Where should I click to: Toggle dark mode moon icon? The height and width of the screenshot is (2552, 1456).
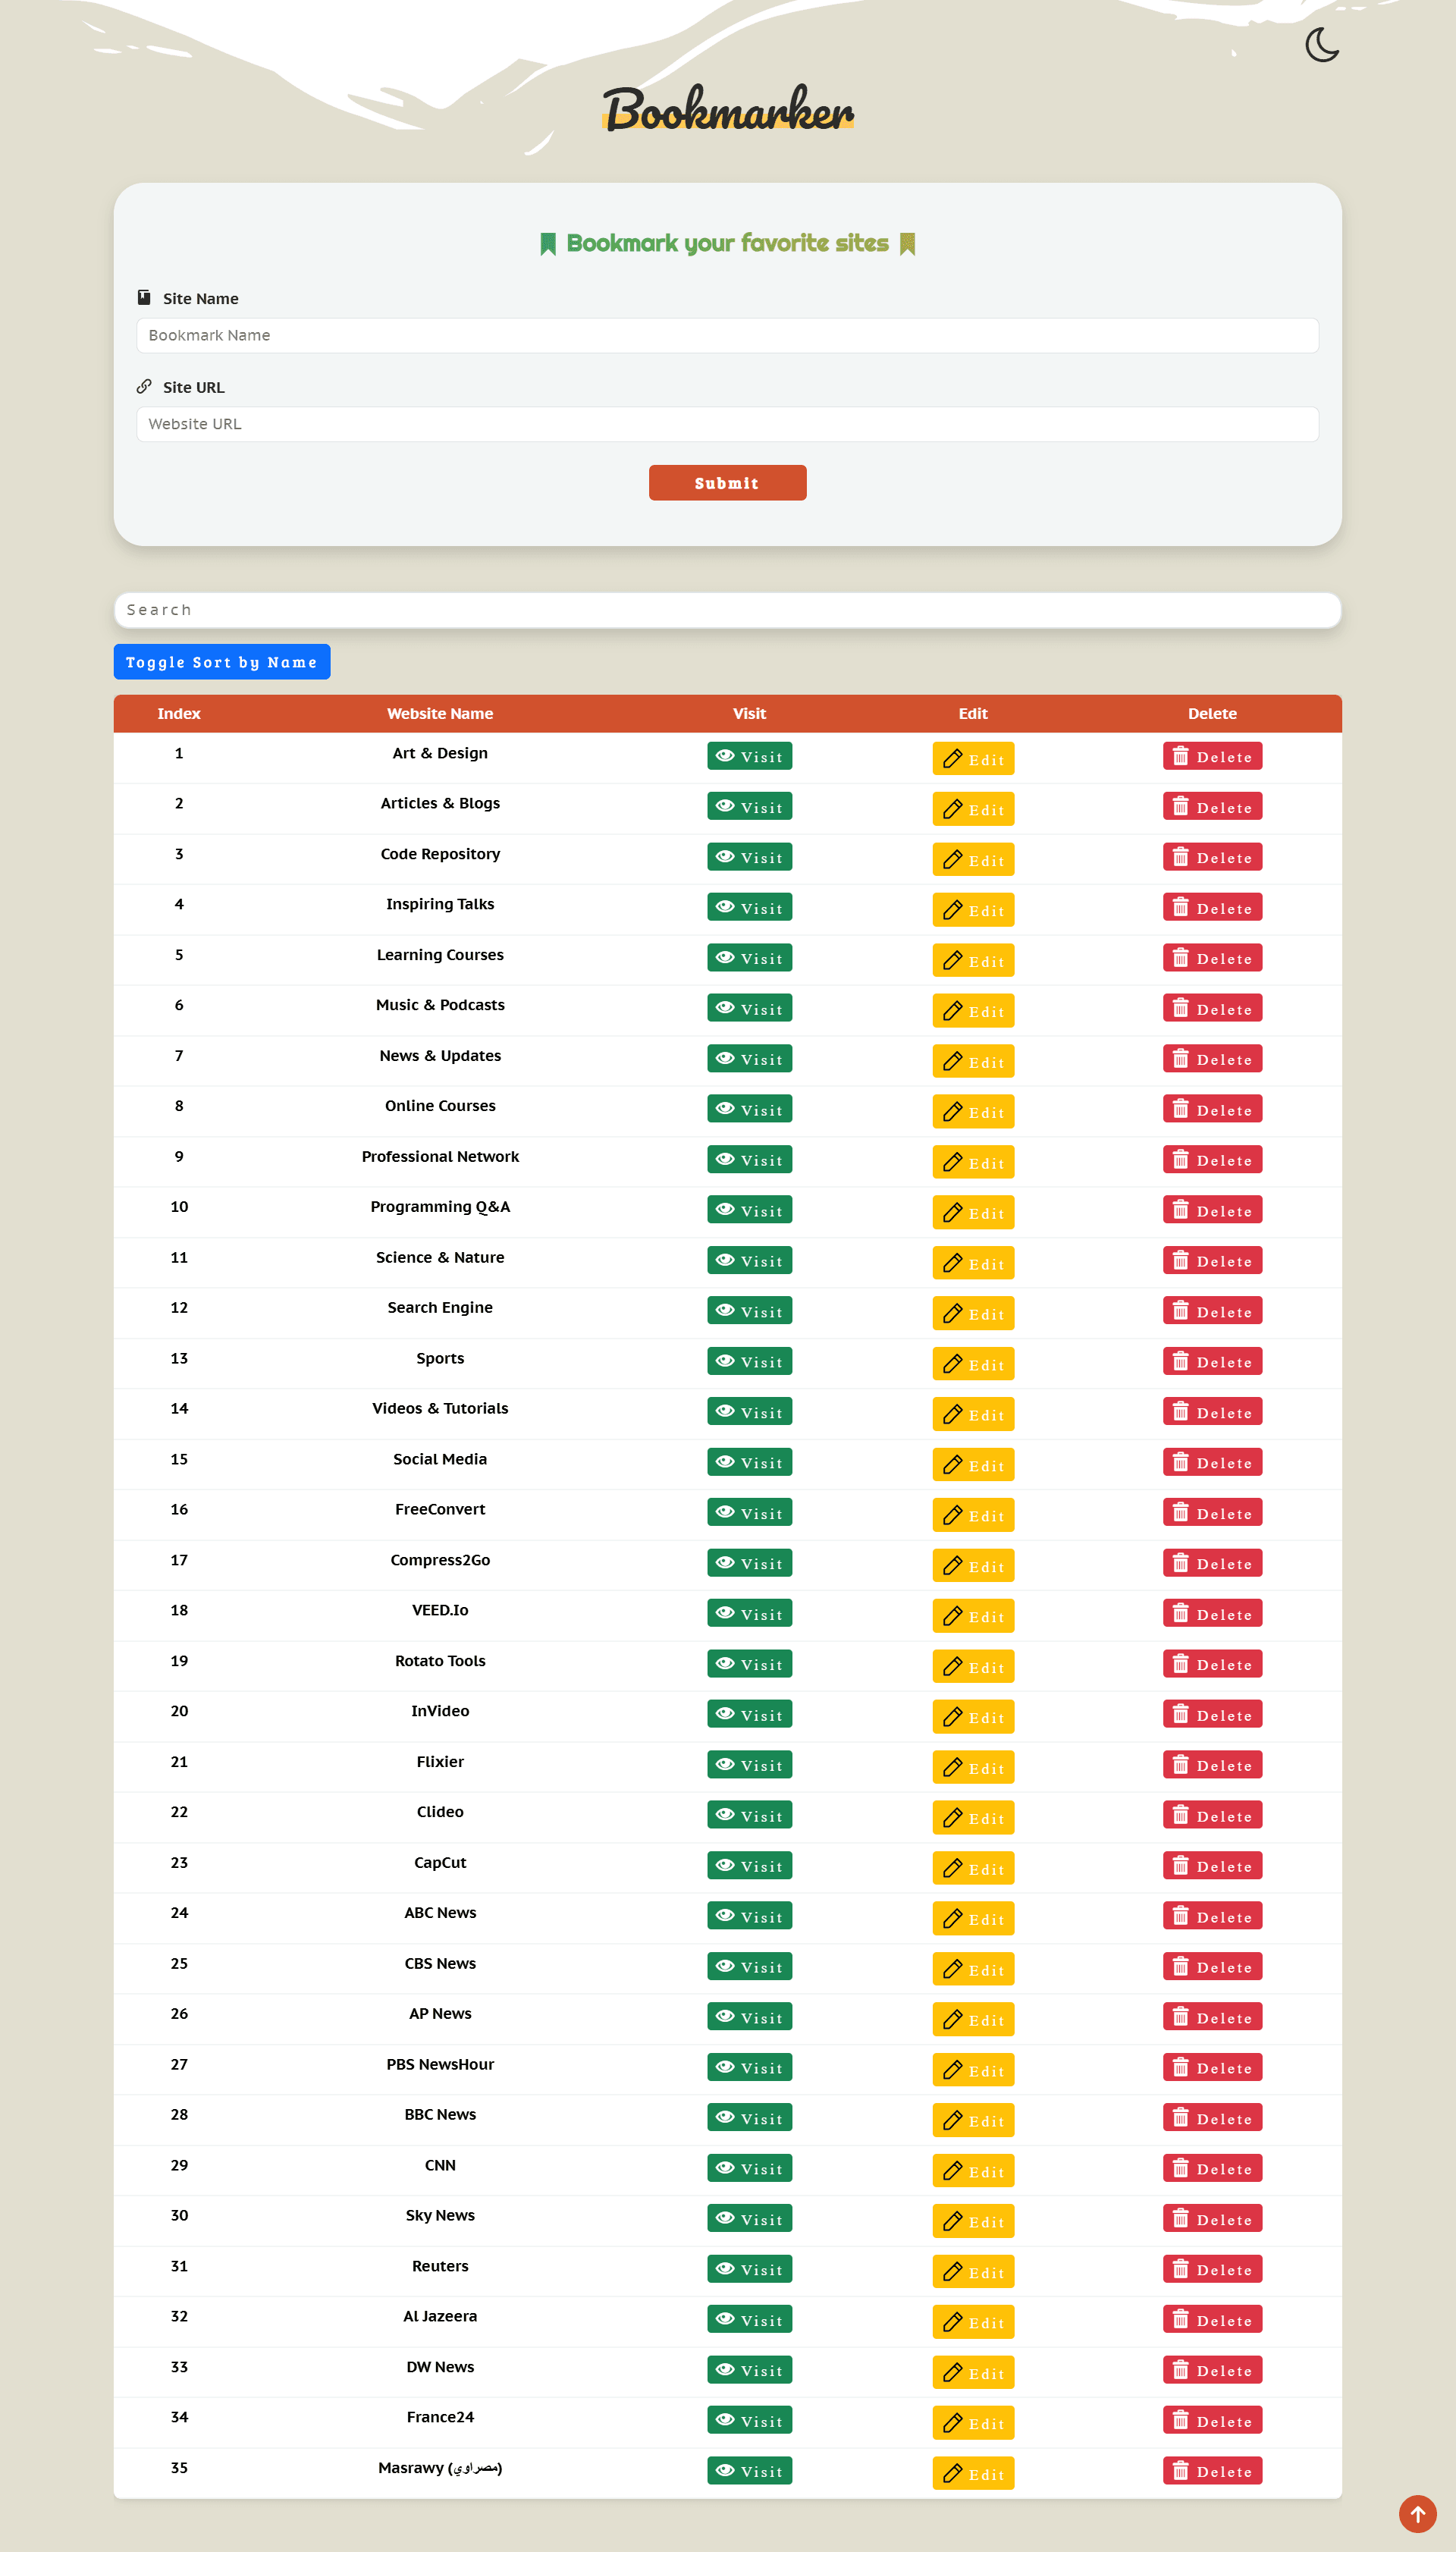[x=1321, y=45]
